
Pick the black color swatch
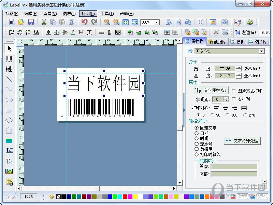(64, 197)
